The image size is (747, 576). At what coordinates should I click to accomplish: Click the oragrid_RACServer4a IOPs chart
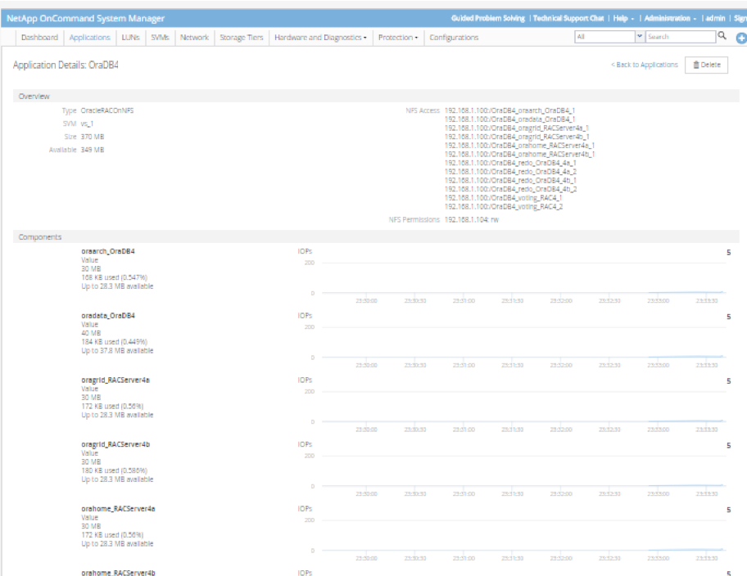(x=523, y=407)
